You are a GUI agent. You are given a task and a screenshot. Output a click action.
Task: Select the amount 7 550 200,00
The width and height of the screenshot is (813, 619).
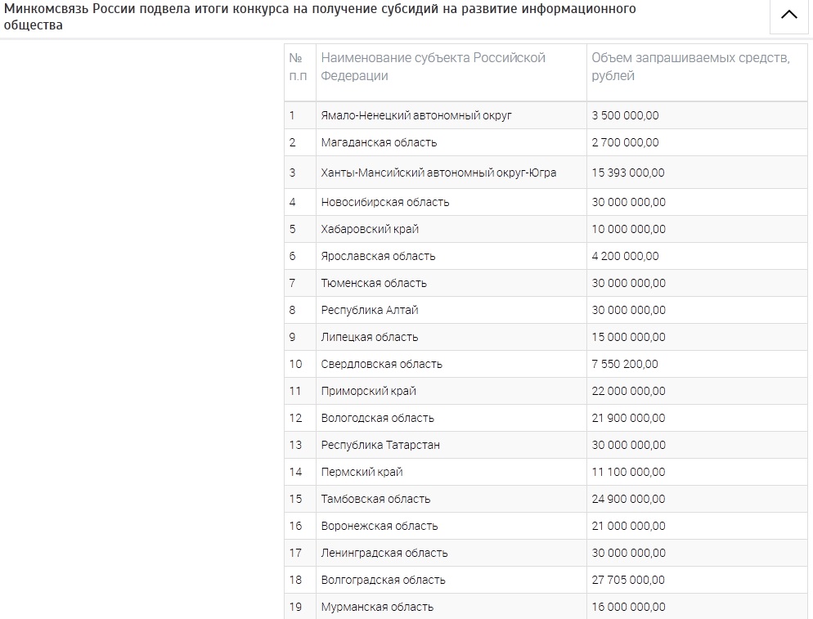(x=625, y=364)
